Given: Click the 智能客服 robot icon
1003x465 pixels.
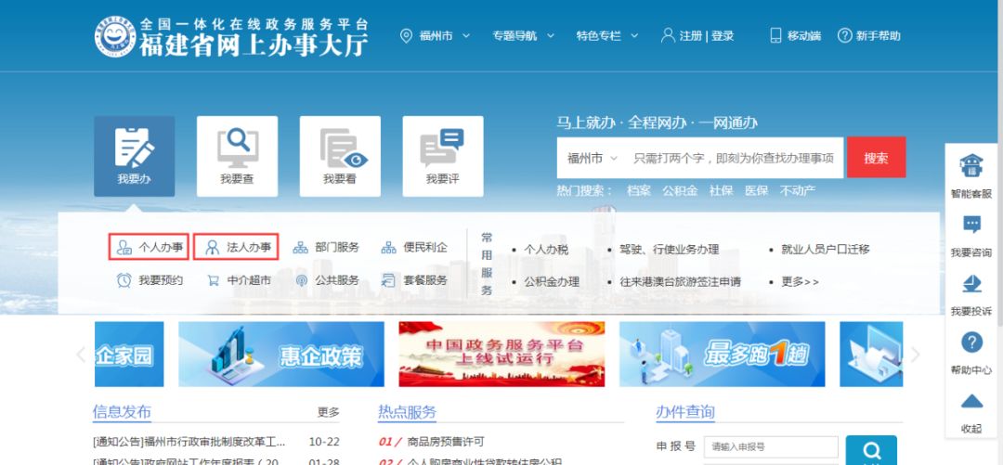Looking at the screenshot, I should point(971,166).
